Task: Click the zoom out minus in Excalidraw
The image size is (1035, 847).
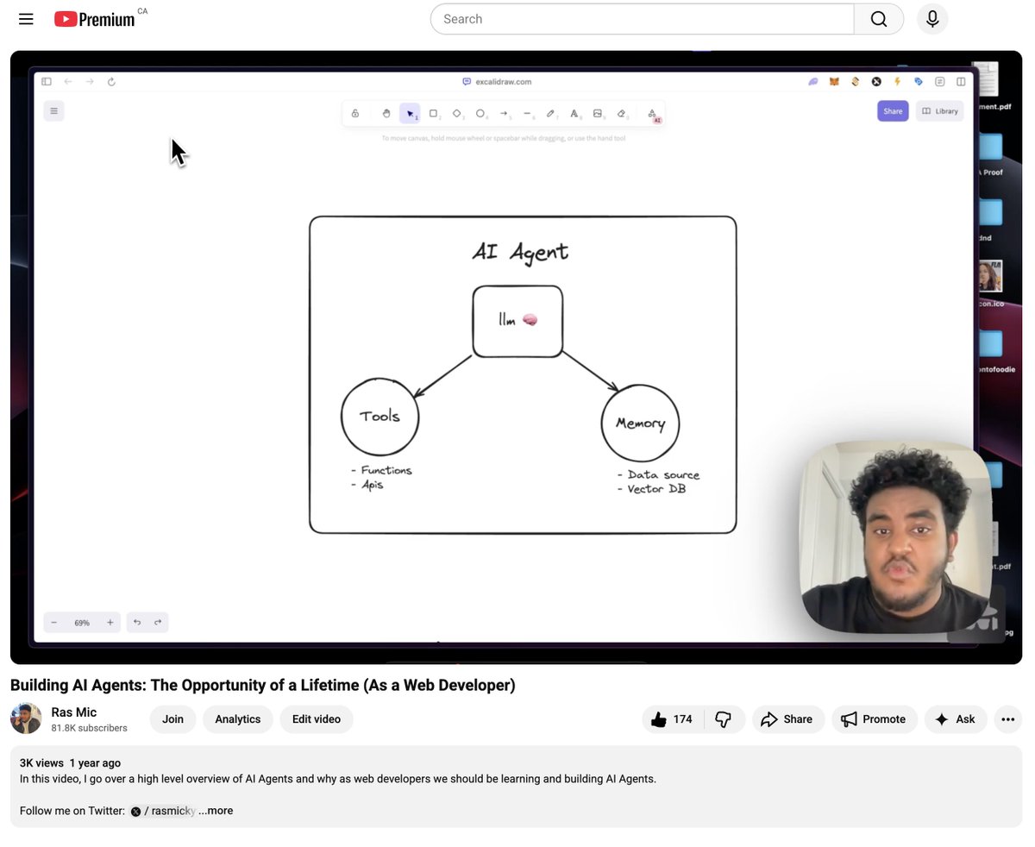Action: click(53, 623)
